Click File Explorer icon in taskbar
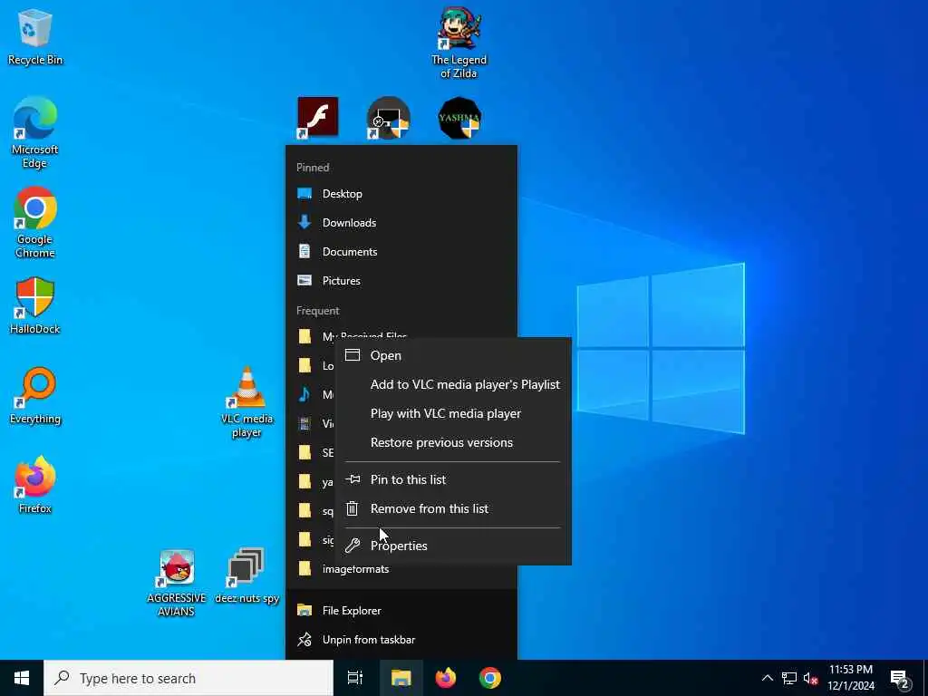 [x=401, y=678]
